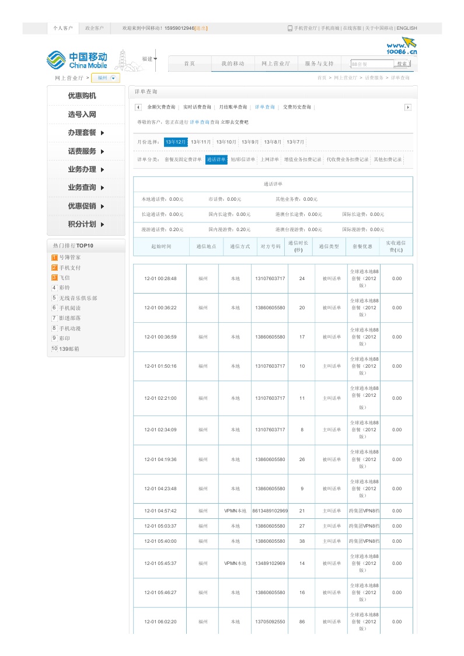Image resolution: width=464 pixels, height=656 pixels.
Task: Open the 在线客服 top link
Action: pyautogui.click(x=353, y=29)
